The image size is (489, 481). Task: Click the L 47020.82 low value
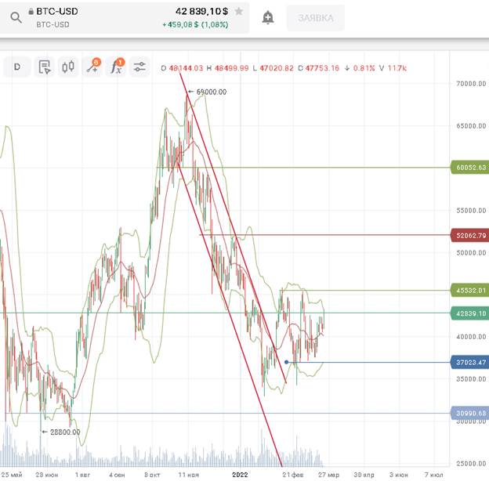(273, 68)
